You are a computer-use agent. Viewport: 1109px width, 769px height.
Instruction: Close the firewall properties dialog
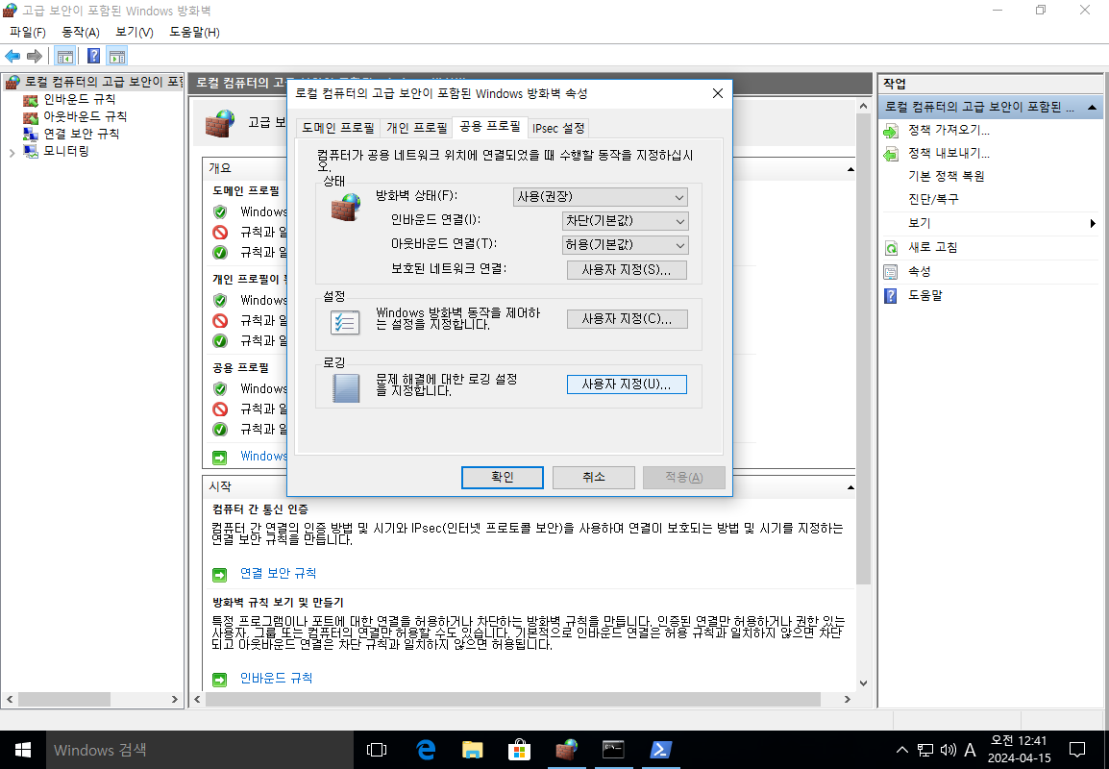(x=718, y=93)
